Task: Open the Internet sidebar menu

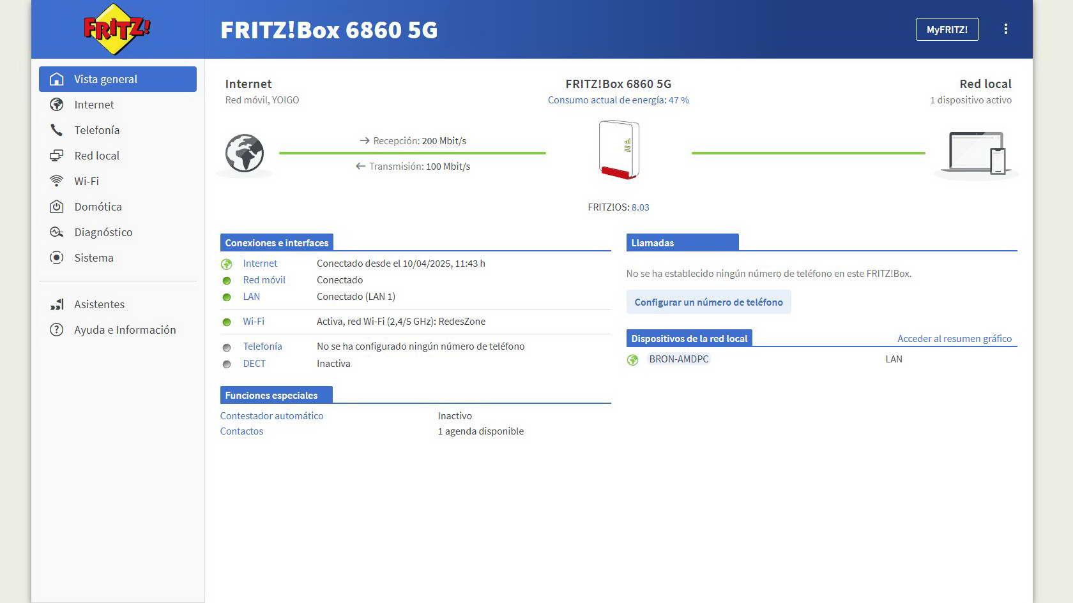Action: point(118,105)
